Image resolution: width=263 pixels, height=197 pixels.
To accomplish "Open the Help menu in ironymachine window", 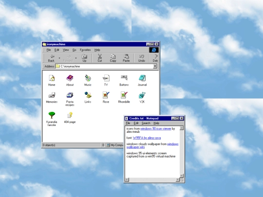I will pos(97,50).
